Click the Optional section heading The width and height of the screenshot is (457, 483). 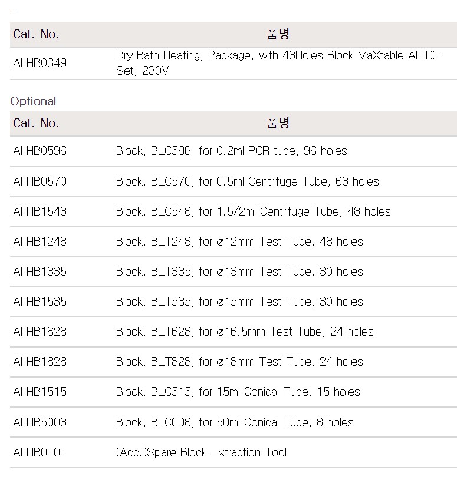[x=33, y=101]
